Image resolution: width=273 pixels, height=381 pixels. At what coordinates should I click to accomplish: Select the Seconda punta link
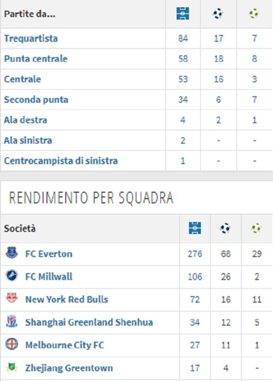(36, 100)
